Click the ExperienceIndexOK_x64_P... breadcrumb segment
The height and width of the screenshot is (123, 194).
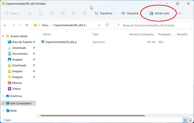[70, 25]
